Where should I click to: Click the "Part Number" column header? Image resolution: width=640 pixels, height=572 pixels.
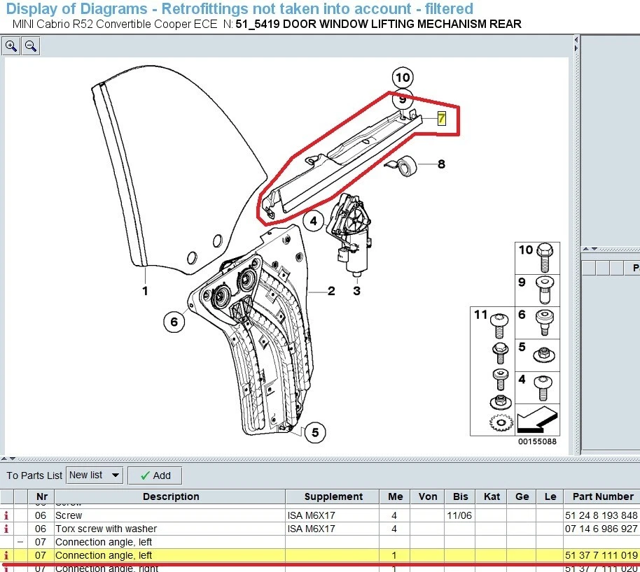(603, 496)
